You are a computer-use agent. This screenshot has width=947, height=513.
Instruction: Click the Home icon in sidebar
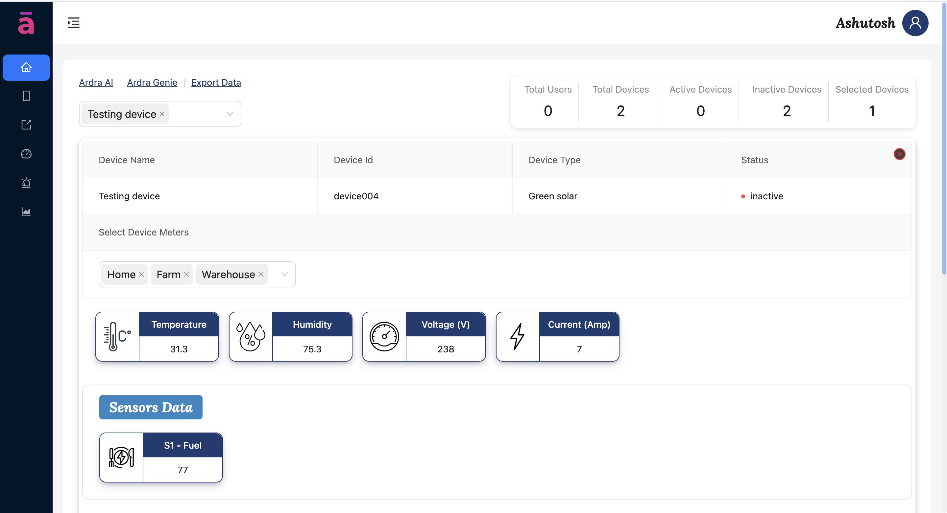(26, 67)
